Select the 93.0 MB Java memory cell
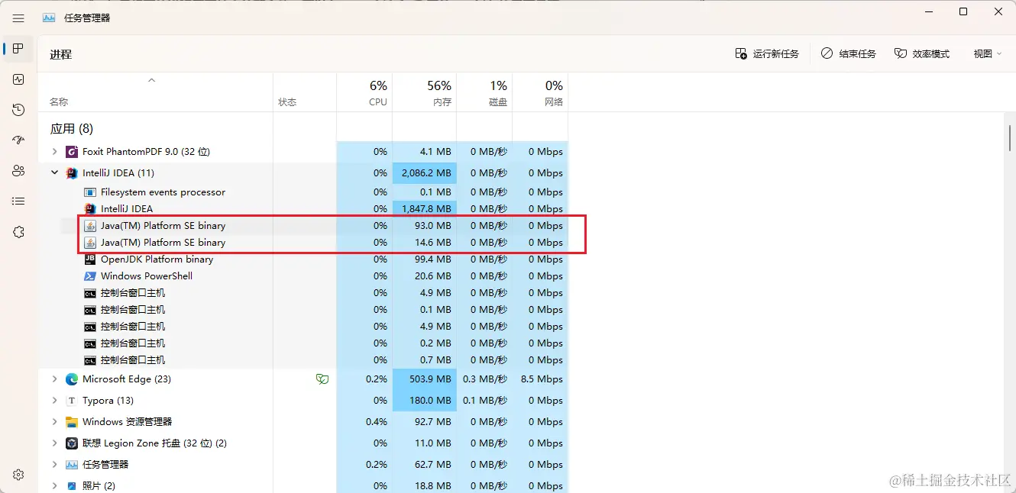The image size is (1016, 493). 424,226
